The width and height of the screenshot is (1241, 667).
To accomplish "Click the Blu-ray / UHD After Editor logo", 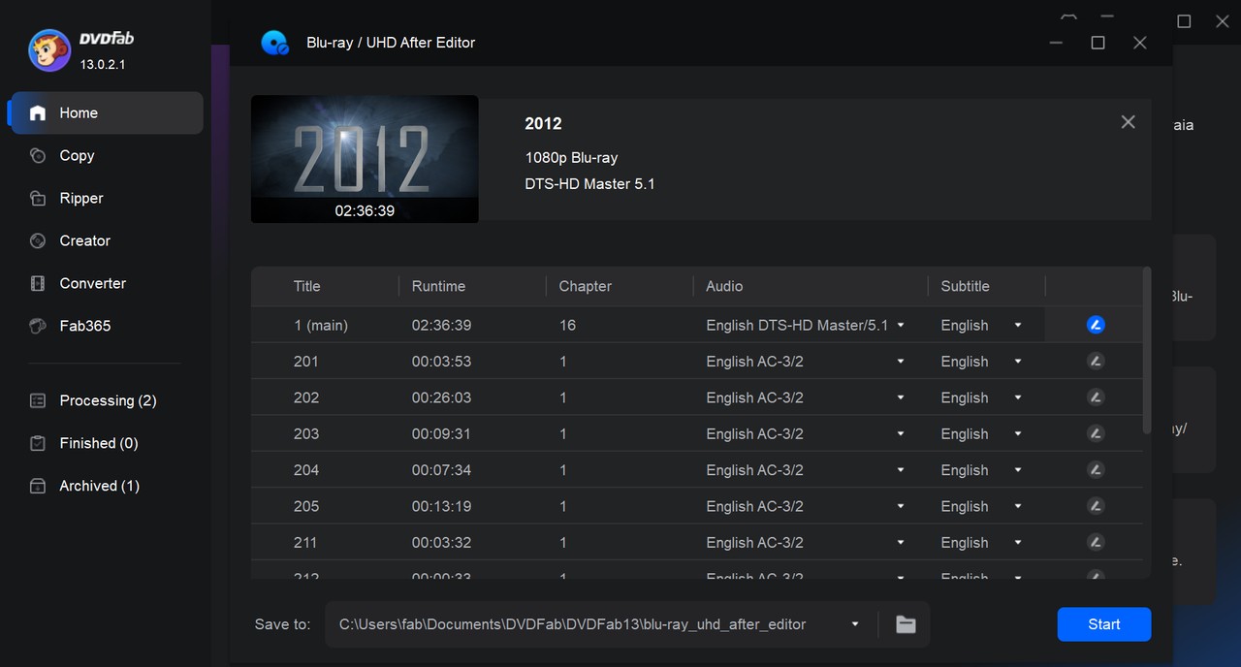I will (x=275, y=42).
